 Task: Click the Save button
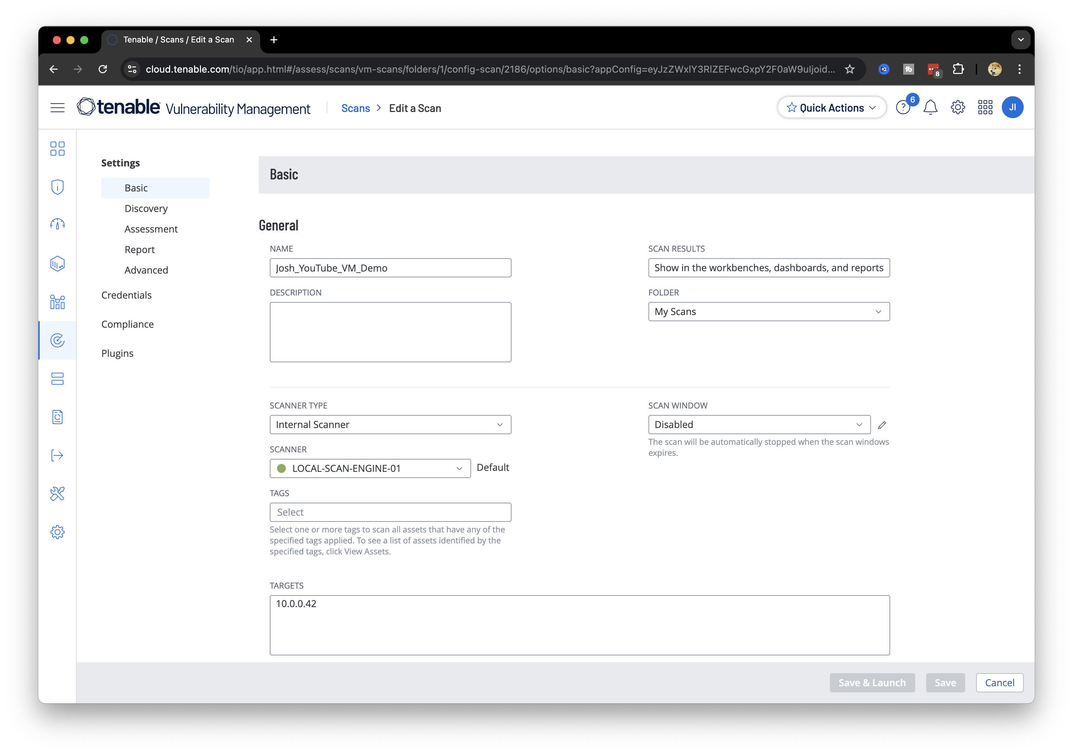[945, 683]
